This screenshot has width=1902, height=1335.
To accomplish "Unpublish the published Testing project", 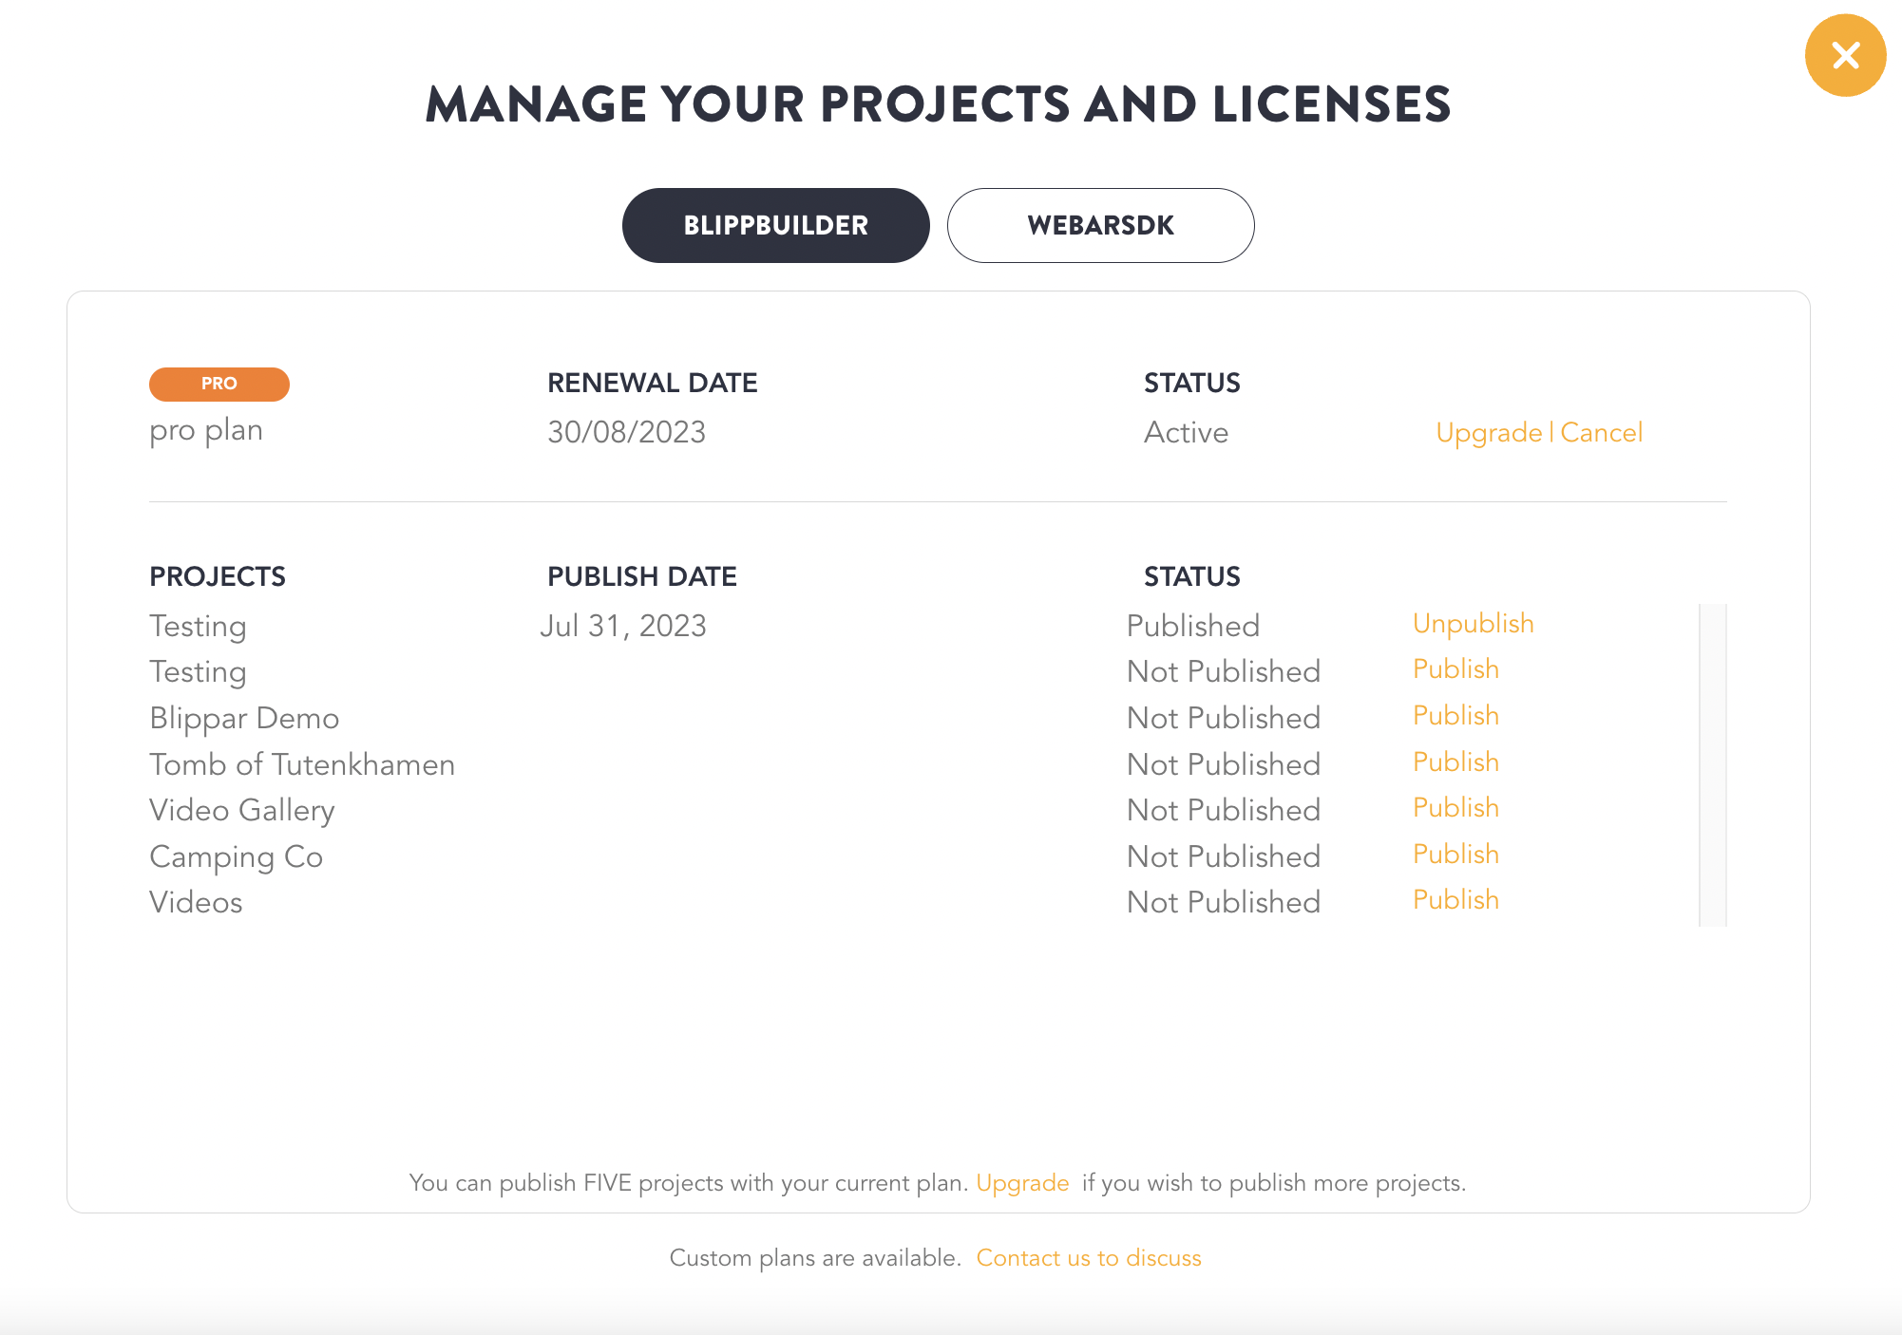I will 1473,624.
